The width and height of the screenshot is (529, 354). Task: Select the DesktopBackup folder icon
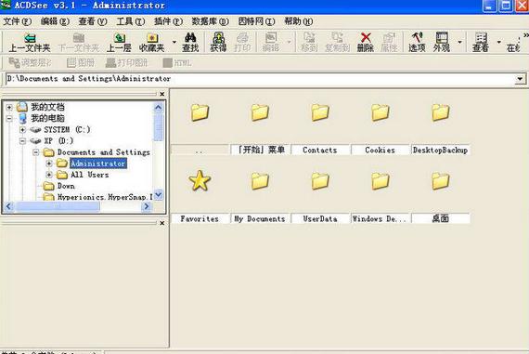(x=440, y=112)
